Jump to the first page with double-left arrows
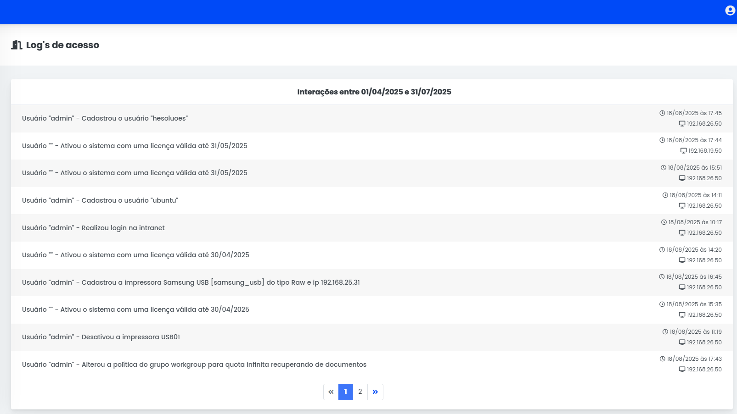 (331, 392)
